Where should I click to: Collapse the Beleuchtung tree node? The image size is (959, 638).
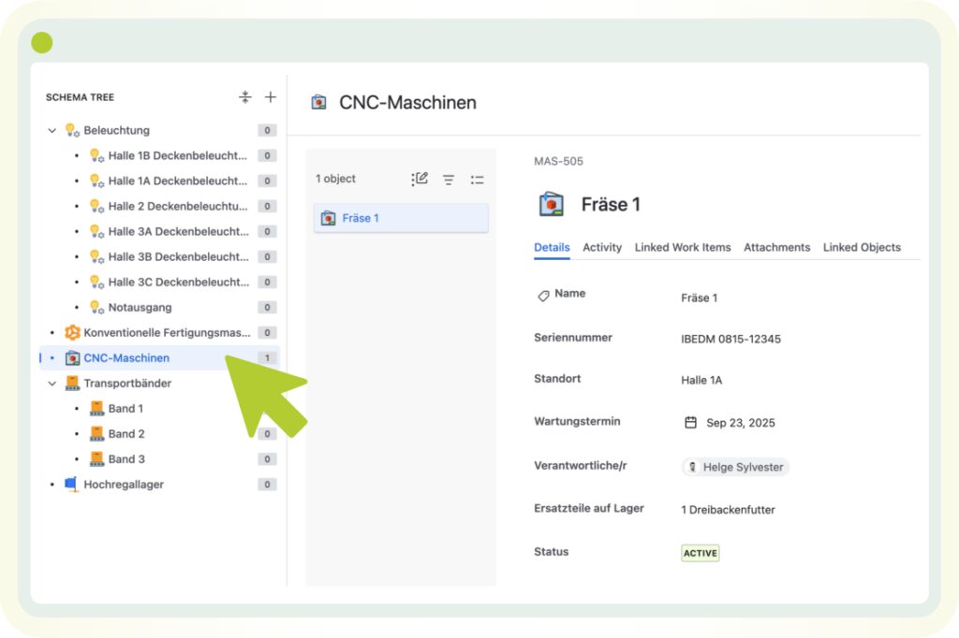tap(52, 130)
